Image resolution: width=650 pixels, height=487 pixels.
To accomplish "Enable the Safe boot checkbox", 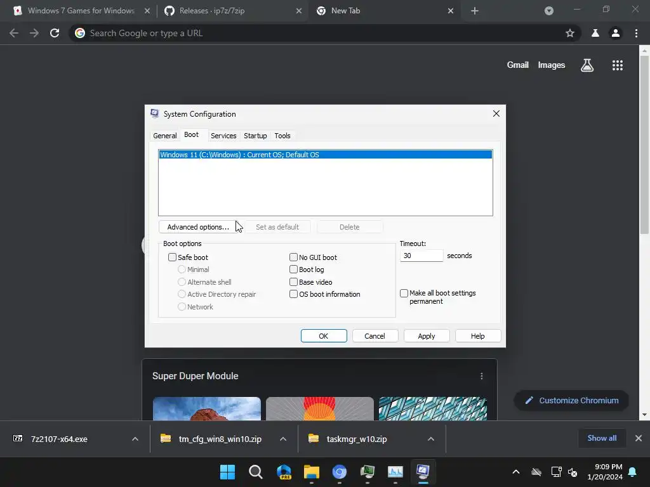I will click(172, 257).
